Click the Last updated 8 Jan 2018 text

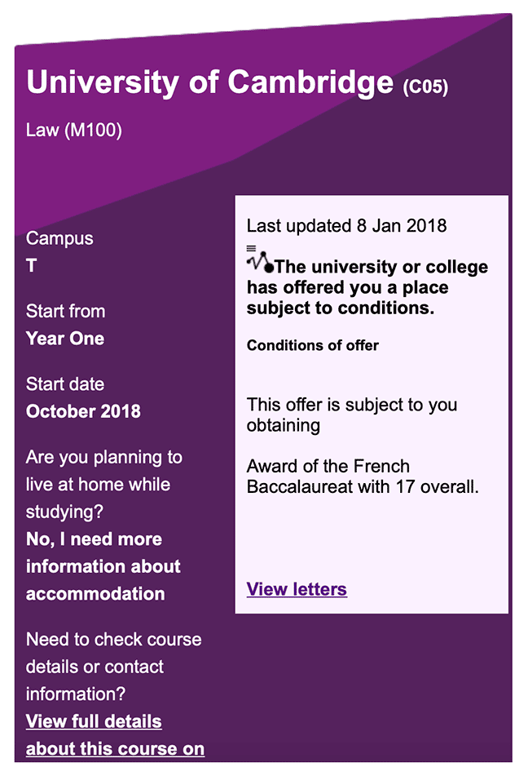346,226
